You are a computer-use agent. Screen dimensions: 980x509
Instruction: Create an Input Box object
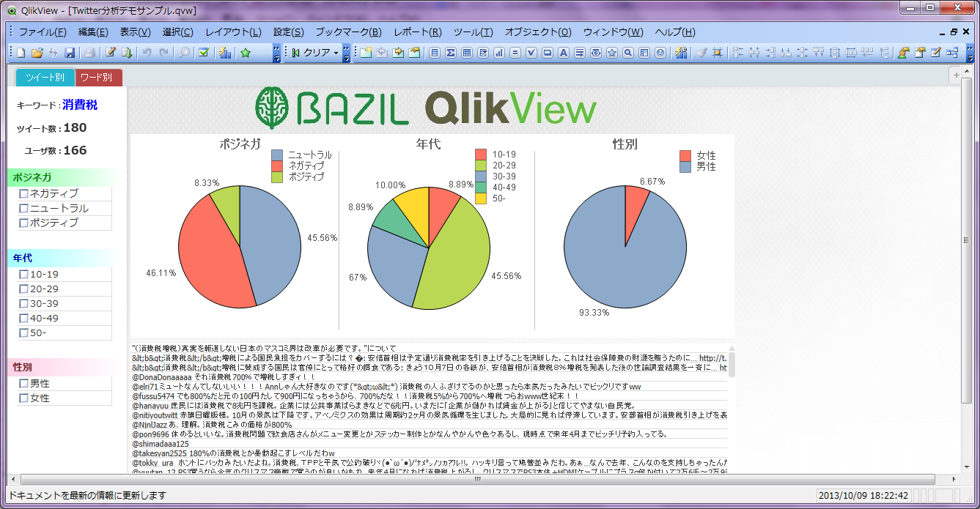tap(515, 53)
